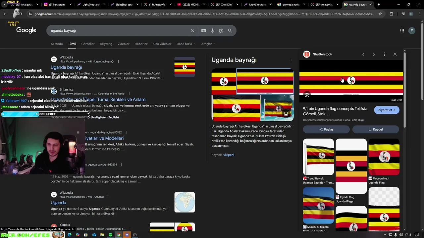Open options menu for Wikipedia Uganda result
Screen dimensions: 424x238
108,197
